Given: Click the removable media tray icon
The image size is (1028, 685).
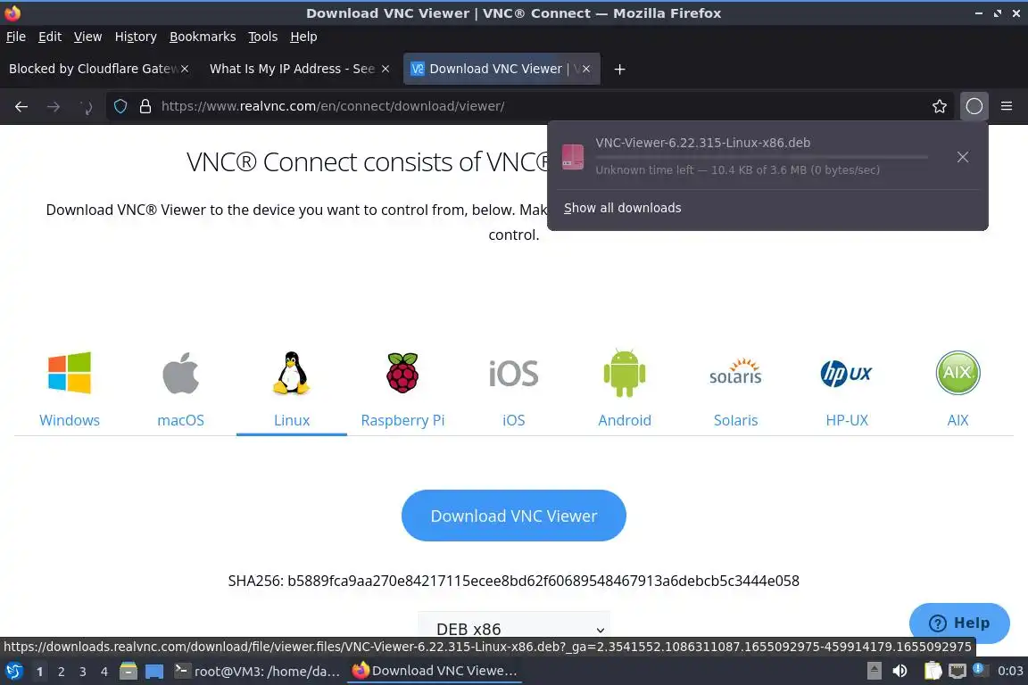Looking at the screenshot, I should click(x=874, y=671).
